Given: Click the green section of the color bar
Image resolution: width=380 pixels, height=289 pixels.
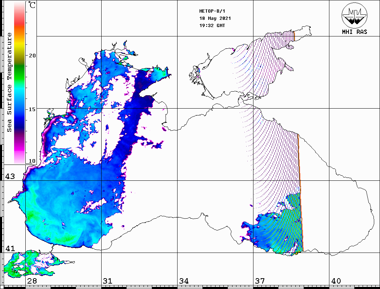Looking at the screenshot, I should pos(20,73).
